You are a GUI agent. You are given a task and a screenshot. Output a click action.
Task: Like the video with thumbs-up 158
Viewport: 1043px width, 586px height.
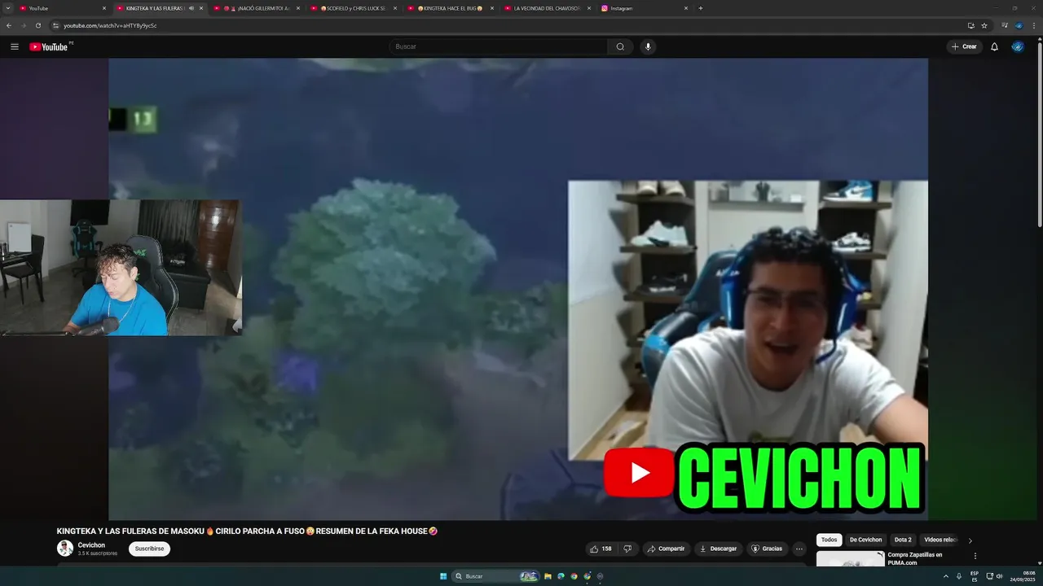[601, 549]
